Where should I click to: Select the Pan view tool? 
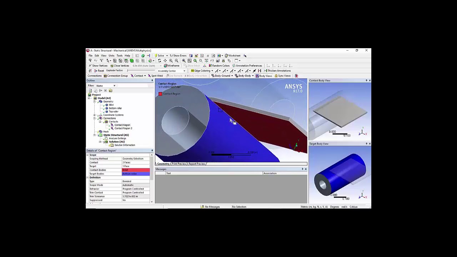coord(165,61)
